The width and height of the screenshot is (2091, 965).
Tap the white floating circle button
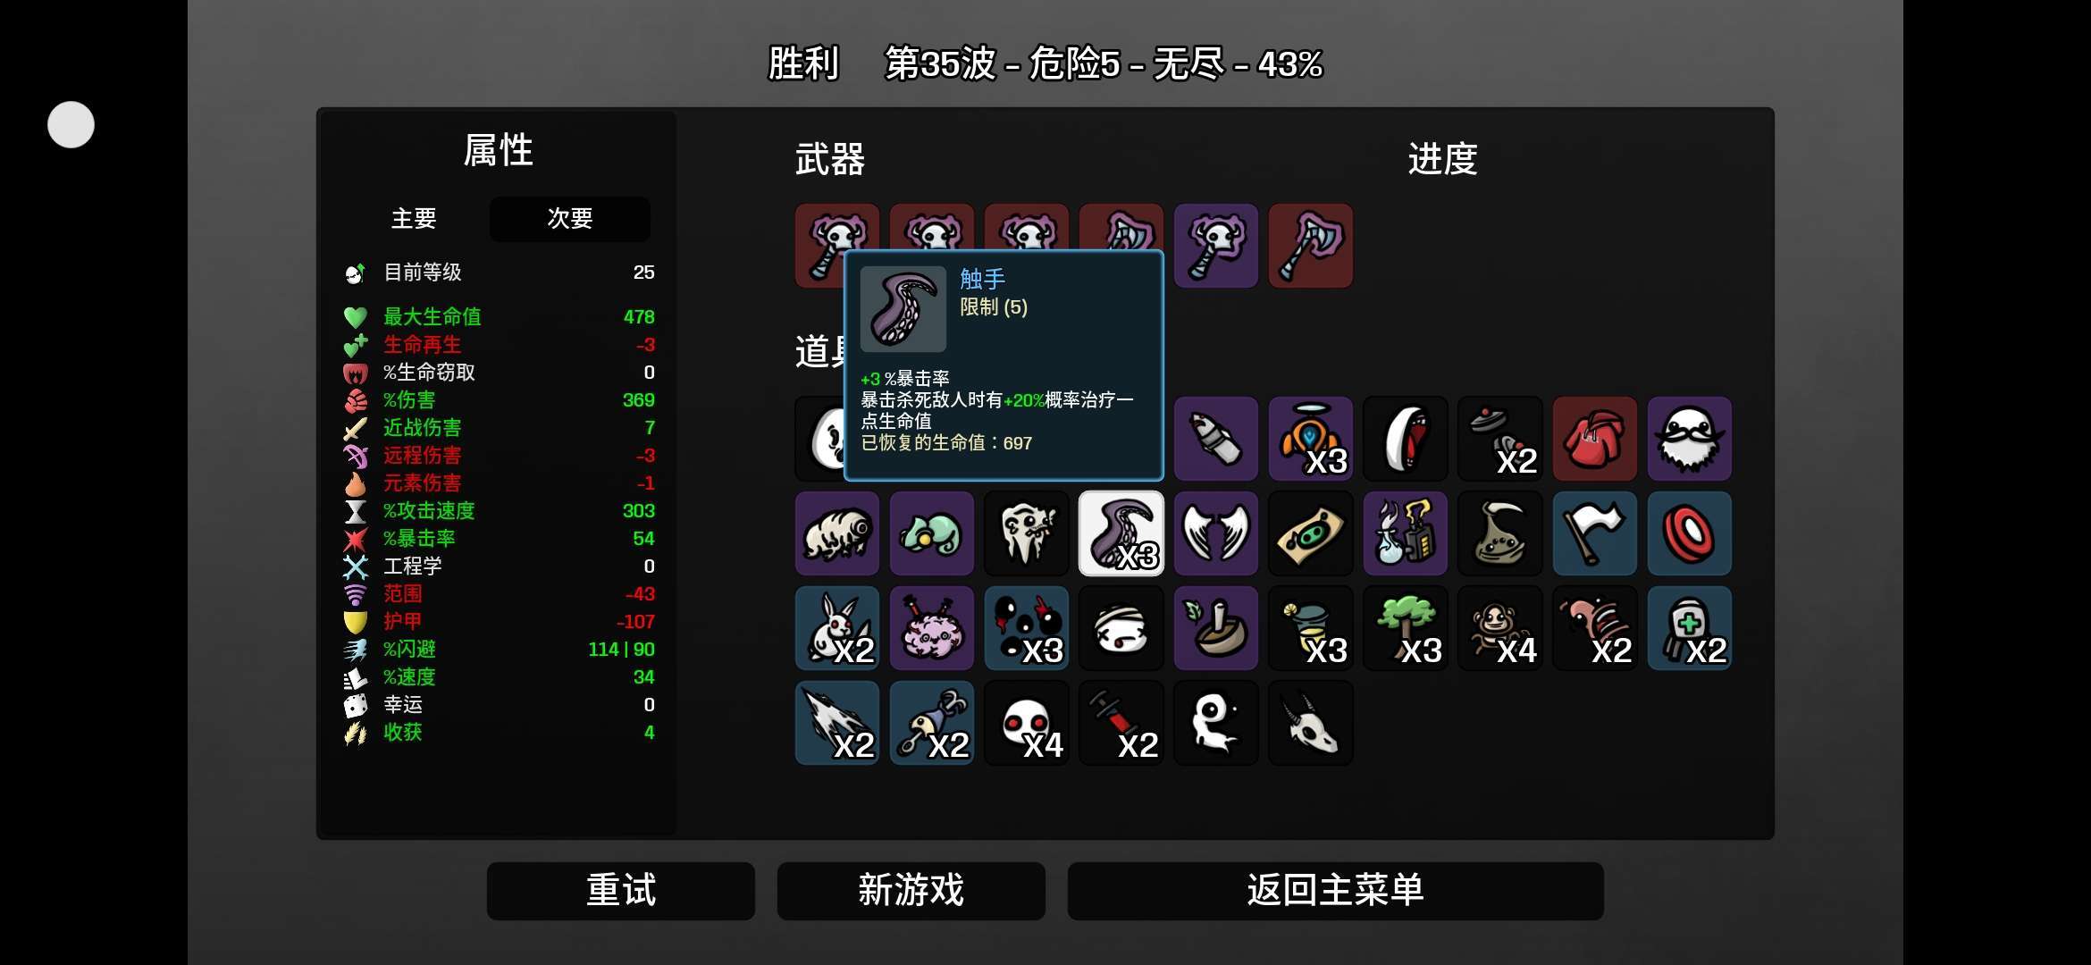(71, 124)
